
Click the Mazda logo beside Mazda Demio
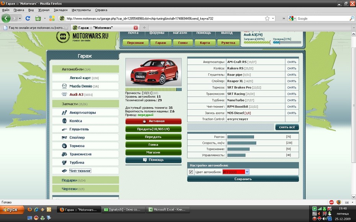64,86
